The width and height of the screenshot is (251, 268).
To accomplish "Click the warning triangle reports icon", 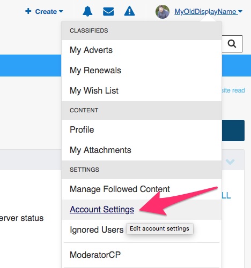I will [x=129, y=11].
